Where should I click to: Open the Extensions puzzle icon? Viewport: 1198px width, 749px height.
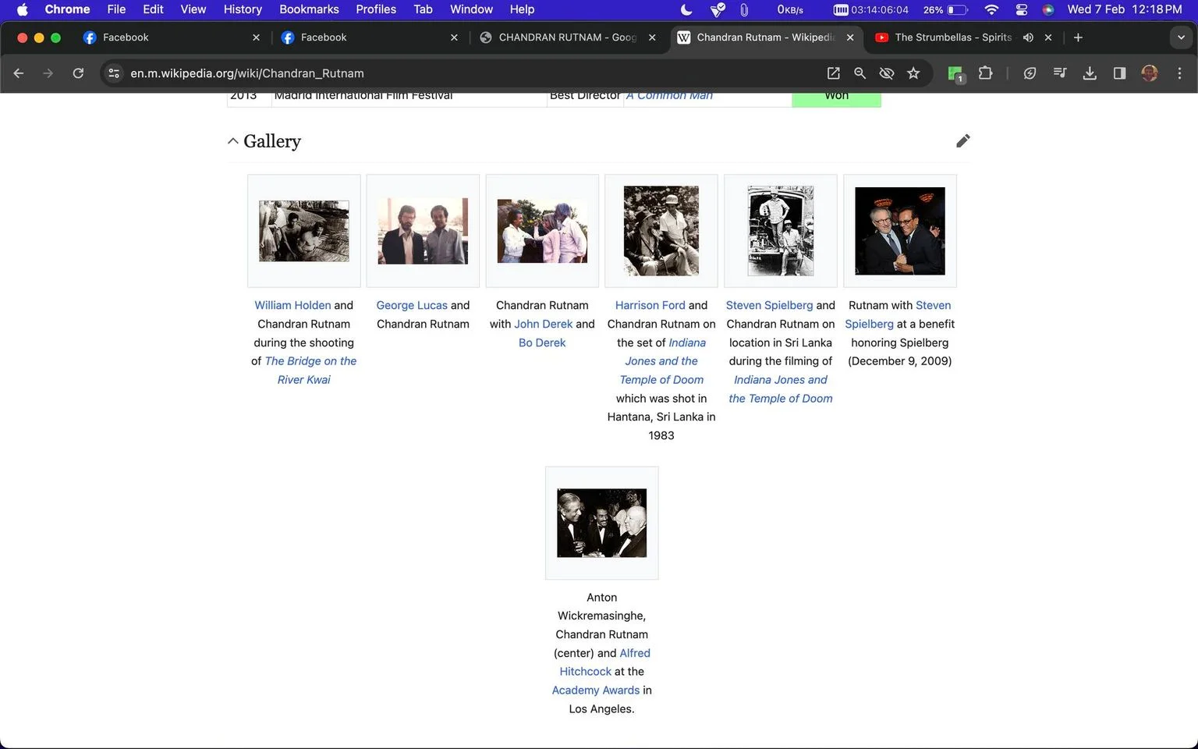point(985,73)
